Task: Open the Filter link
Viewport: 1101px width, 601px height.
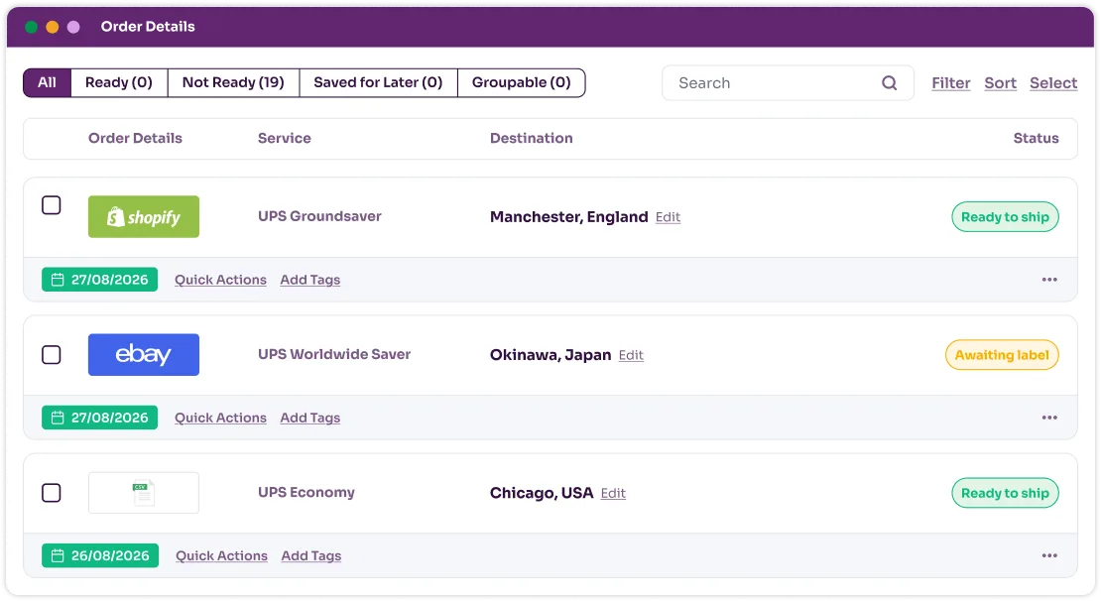Action: [951, 83]
